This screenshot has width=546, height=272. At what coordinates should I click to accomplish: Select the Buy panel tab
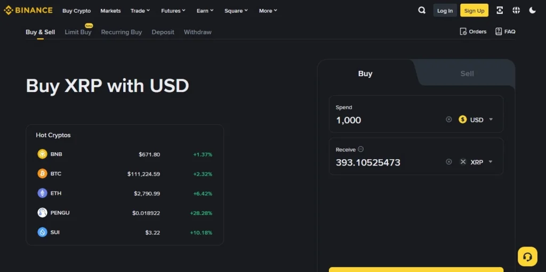pos(365,73)
